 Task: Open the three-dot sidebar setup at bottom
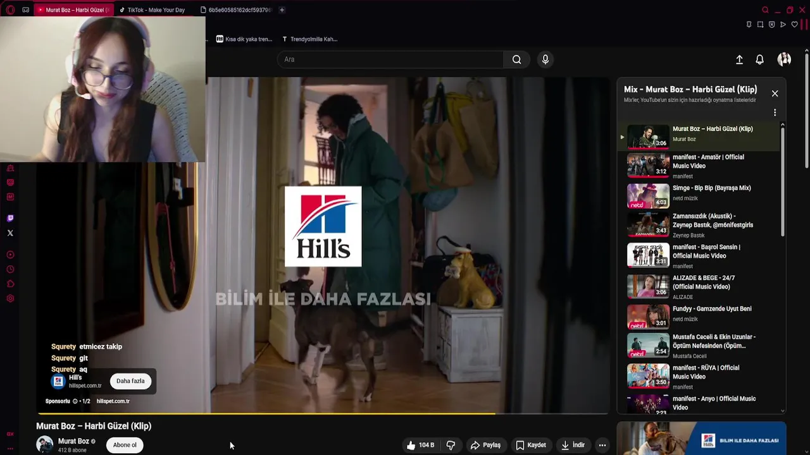click(x=10, y=448)
